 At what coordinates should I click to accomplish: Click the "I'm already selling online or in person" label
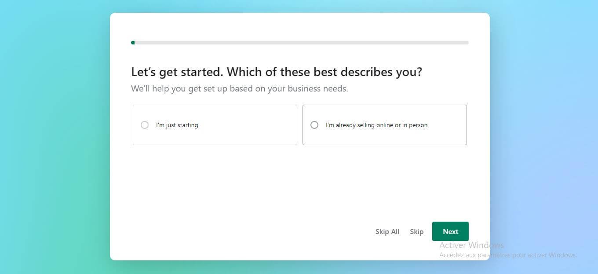point(376,125)
